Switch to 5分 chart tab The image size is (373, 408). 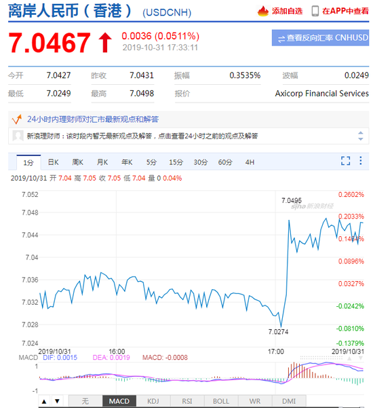151,162
